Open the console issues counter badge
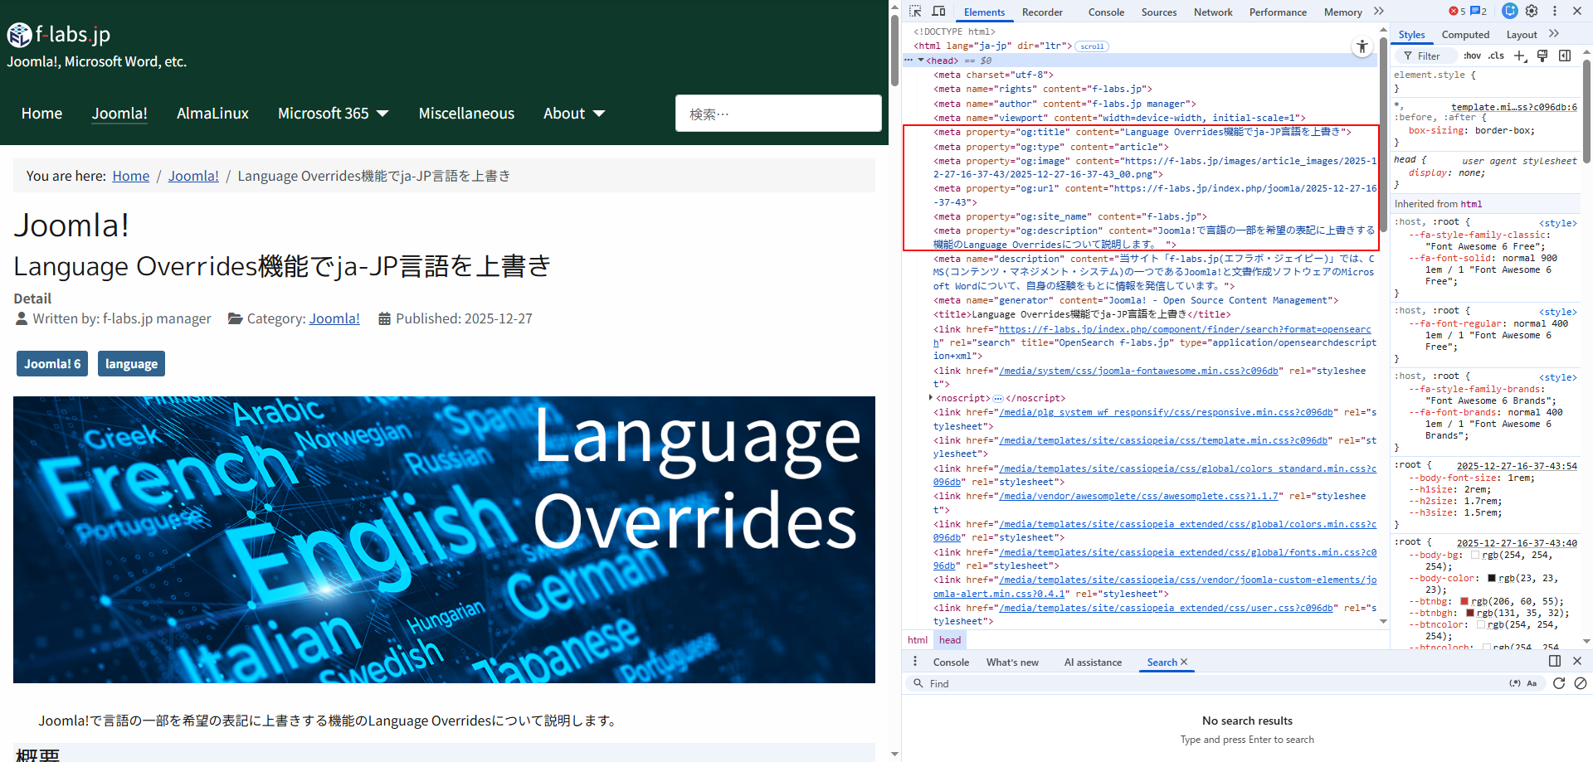Viewport: 1593px width, 762px height. pyautogui.click(x=1476, y=11)
